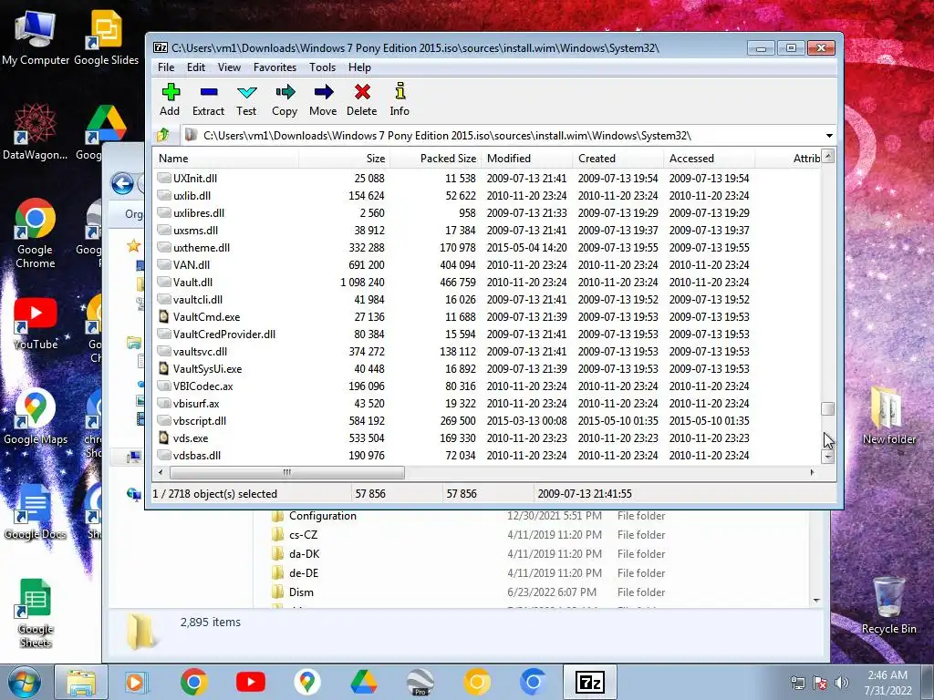Expand the address bar path dropdown
The image size is (934, 700).
coord(828,136)
